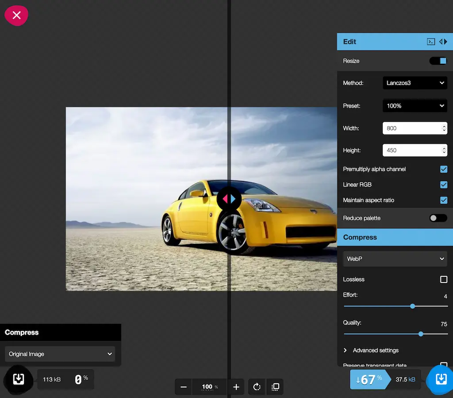Open the Original Image dropdown

coord(60,354)
